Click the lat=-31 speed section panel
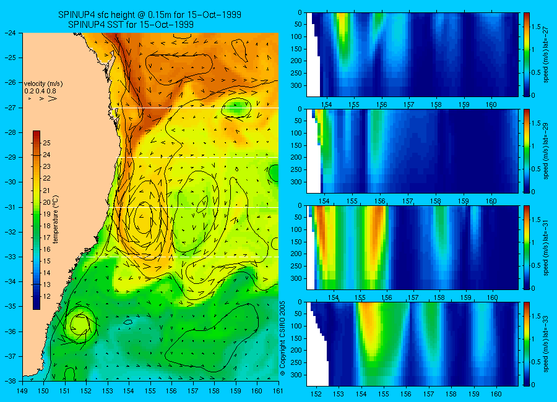 tap(412, 247)
